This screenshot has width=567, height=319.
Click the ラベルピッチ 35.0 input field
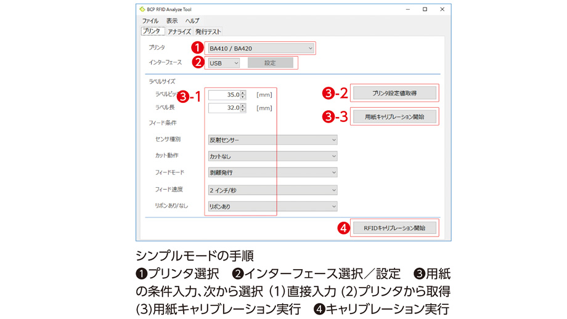click(224, 95)
